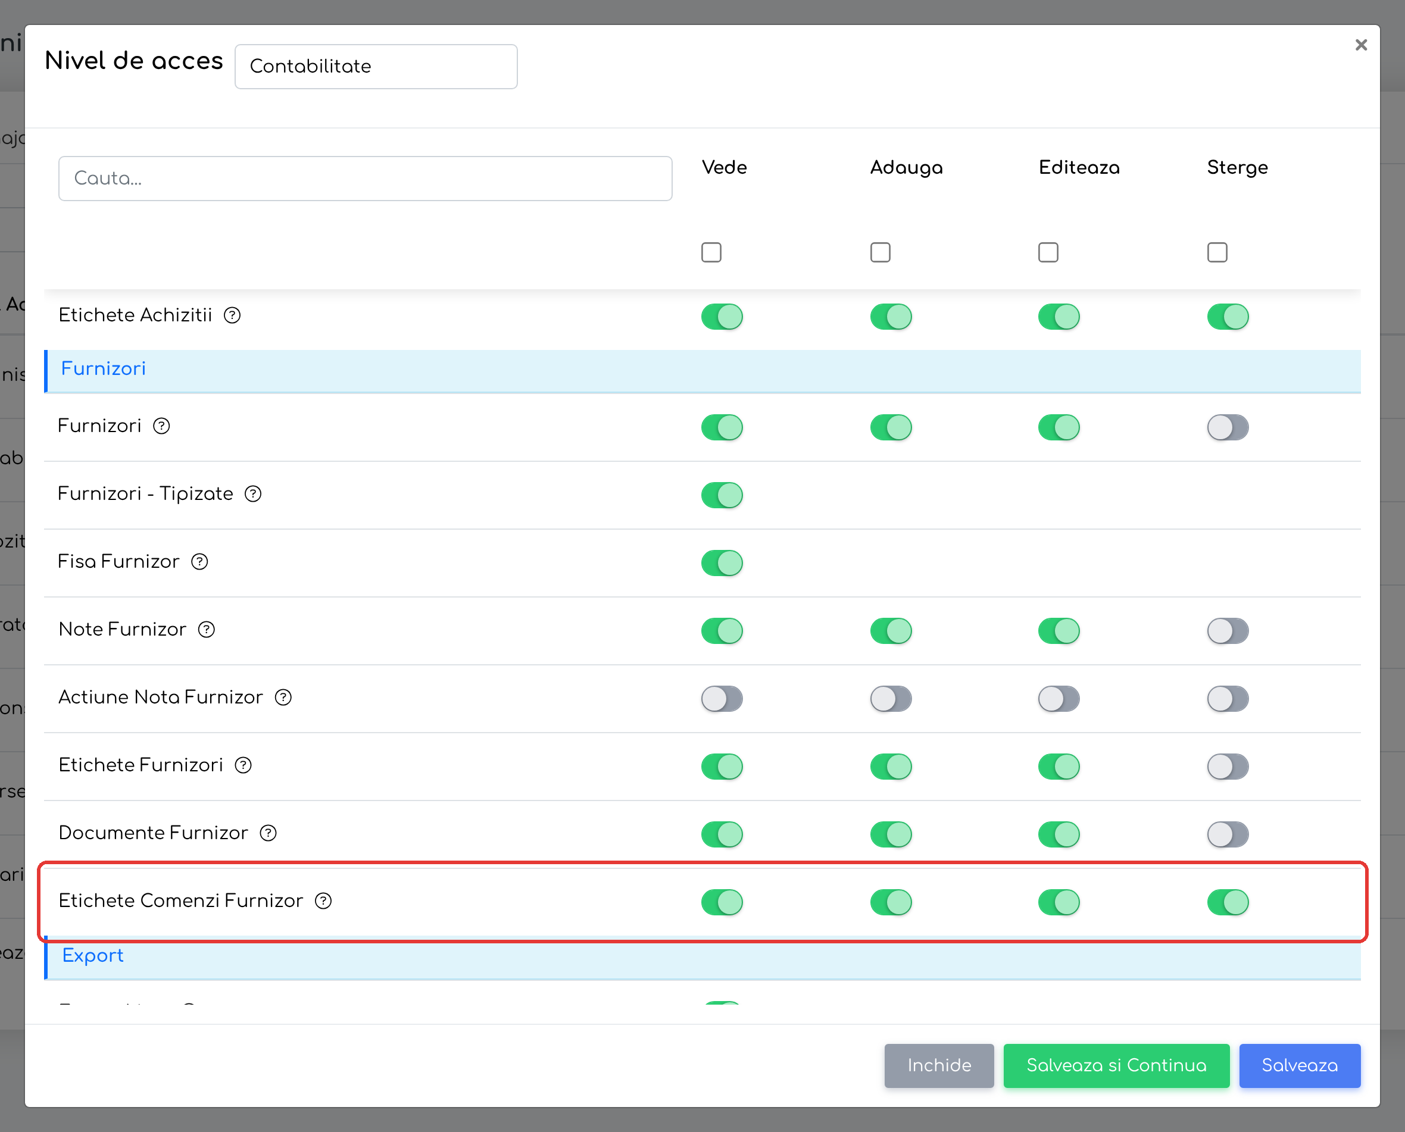Check the select-all Adauga checkbox
This screenshot has width=1405, height=1132.
(x=880, y=252)
